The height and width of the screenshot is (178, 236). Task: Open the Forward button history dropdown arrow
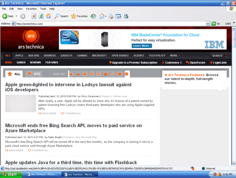tap(28, 16)
